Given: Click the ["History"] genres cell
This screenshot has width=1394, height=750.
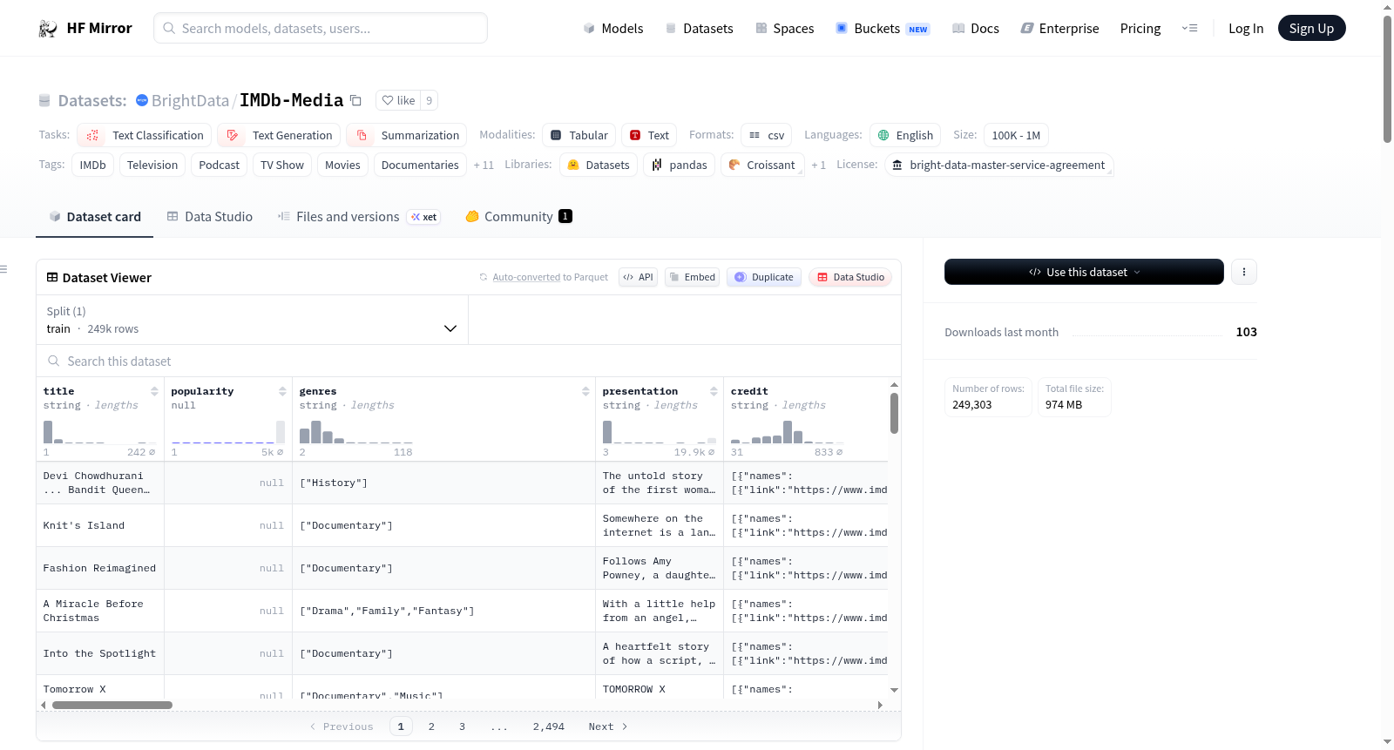Looking at the screenshot, I should (x=443, y=483).
